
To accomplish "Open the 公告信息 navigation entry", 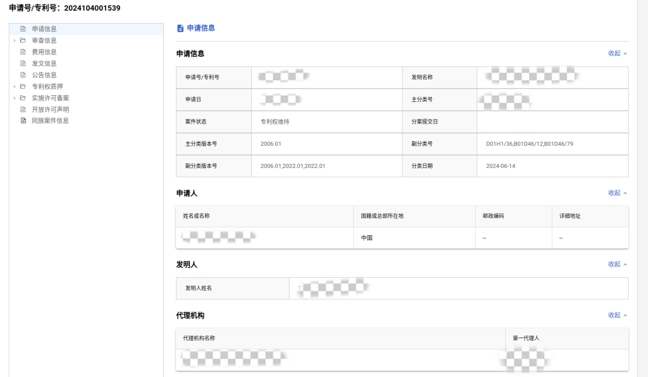I will click(44, 75).
